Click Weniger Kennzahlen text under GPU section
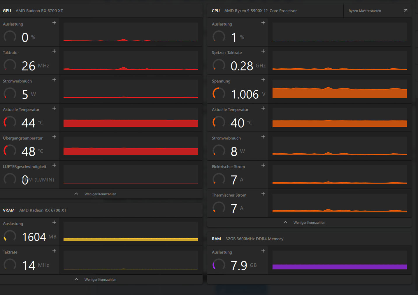Viewport: 418px width, 295px height. pyautogui.click(x=100, y=194)
